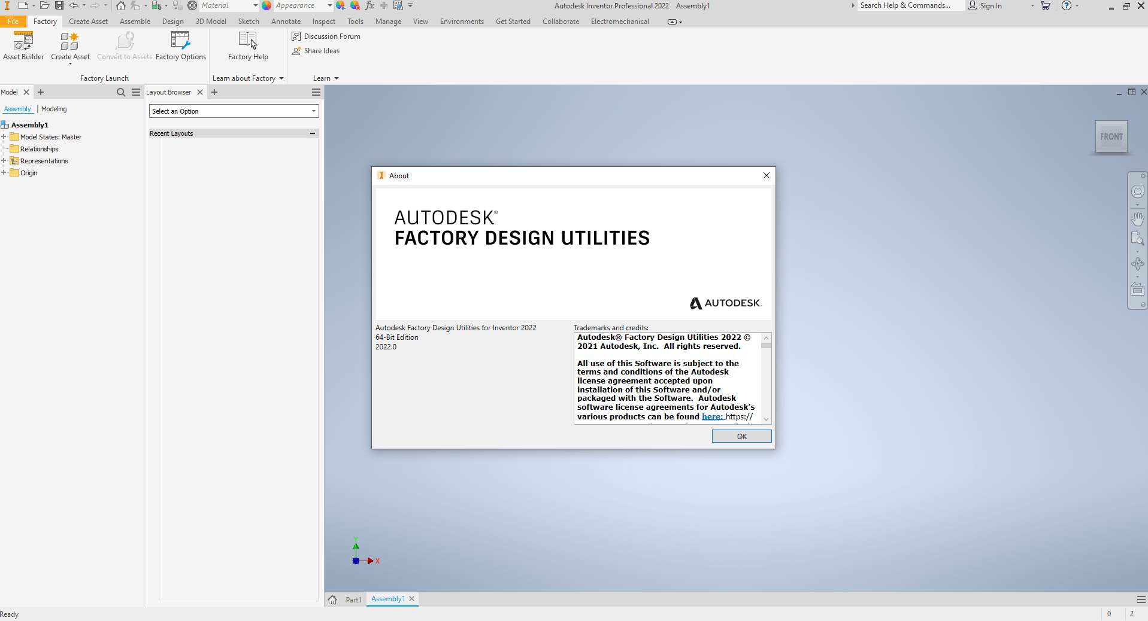Select the Assembly view link in browser
This screenshot has width=1148, height=621.
point(17,109)
